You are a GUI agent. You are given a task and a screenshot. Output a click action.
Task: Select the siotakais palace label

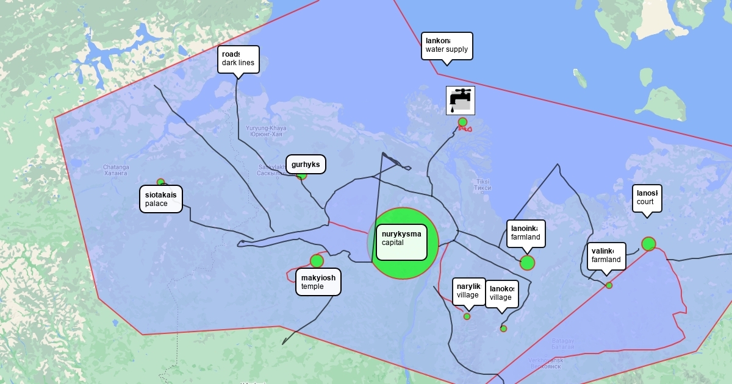point(161,199)
